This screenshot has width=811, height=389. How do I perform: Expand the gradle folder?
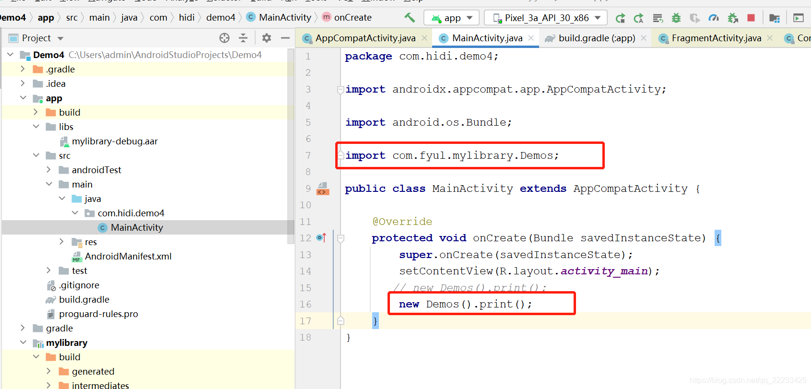coord(23,328)
